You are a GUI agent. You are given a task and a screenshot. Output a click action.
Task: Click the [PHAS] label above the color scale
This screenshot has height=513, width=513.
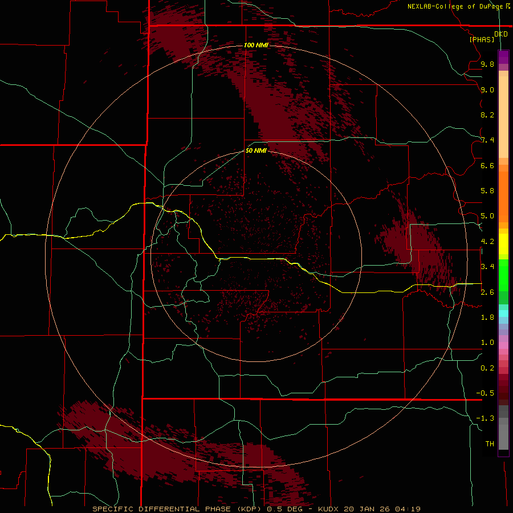coord(482,39)
